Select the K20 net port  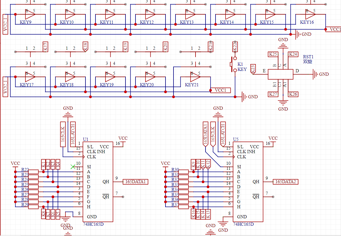point(165,47)
